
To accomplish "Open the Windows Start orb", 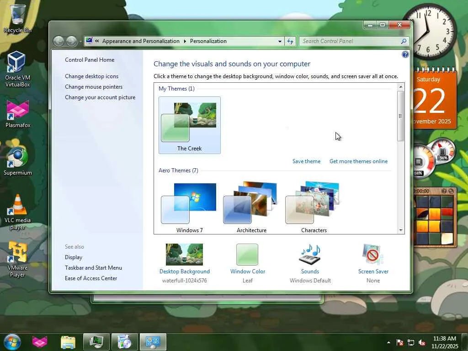I will 12,342.
